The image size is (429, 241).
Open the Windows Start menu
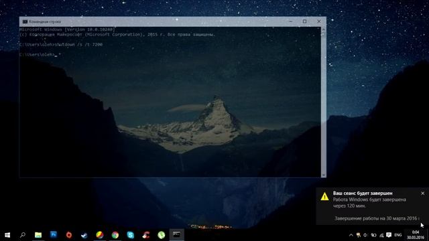point(7,235)
